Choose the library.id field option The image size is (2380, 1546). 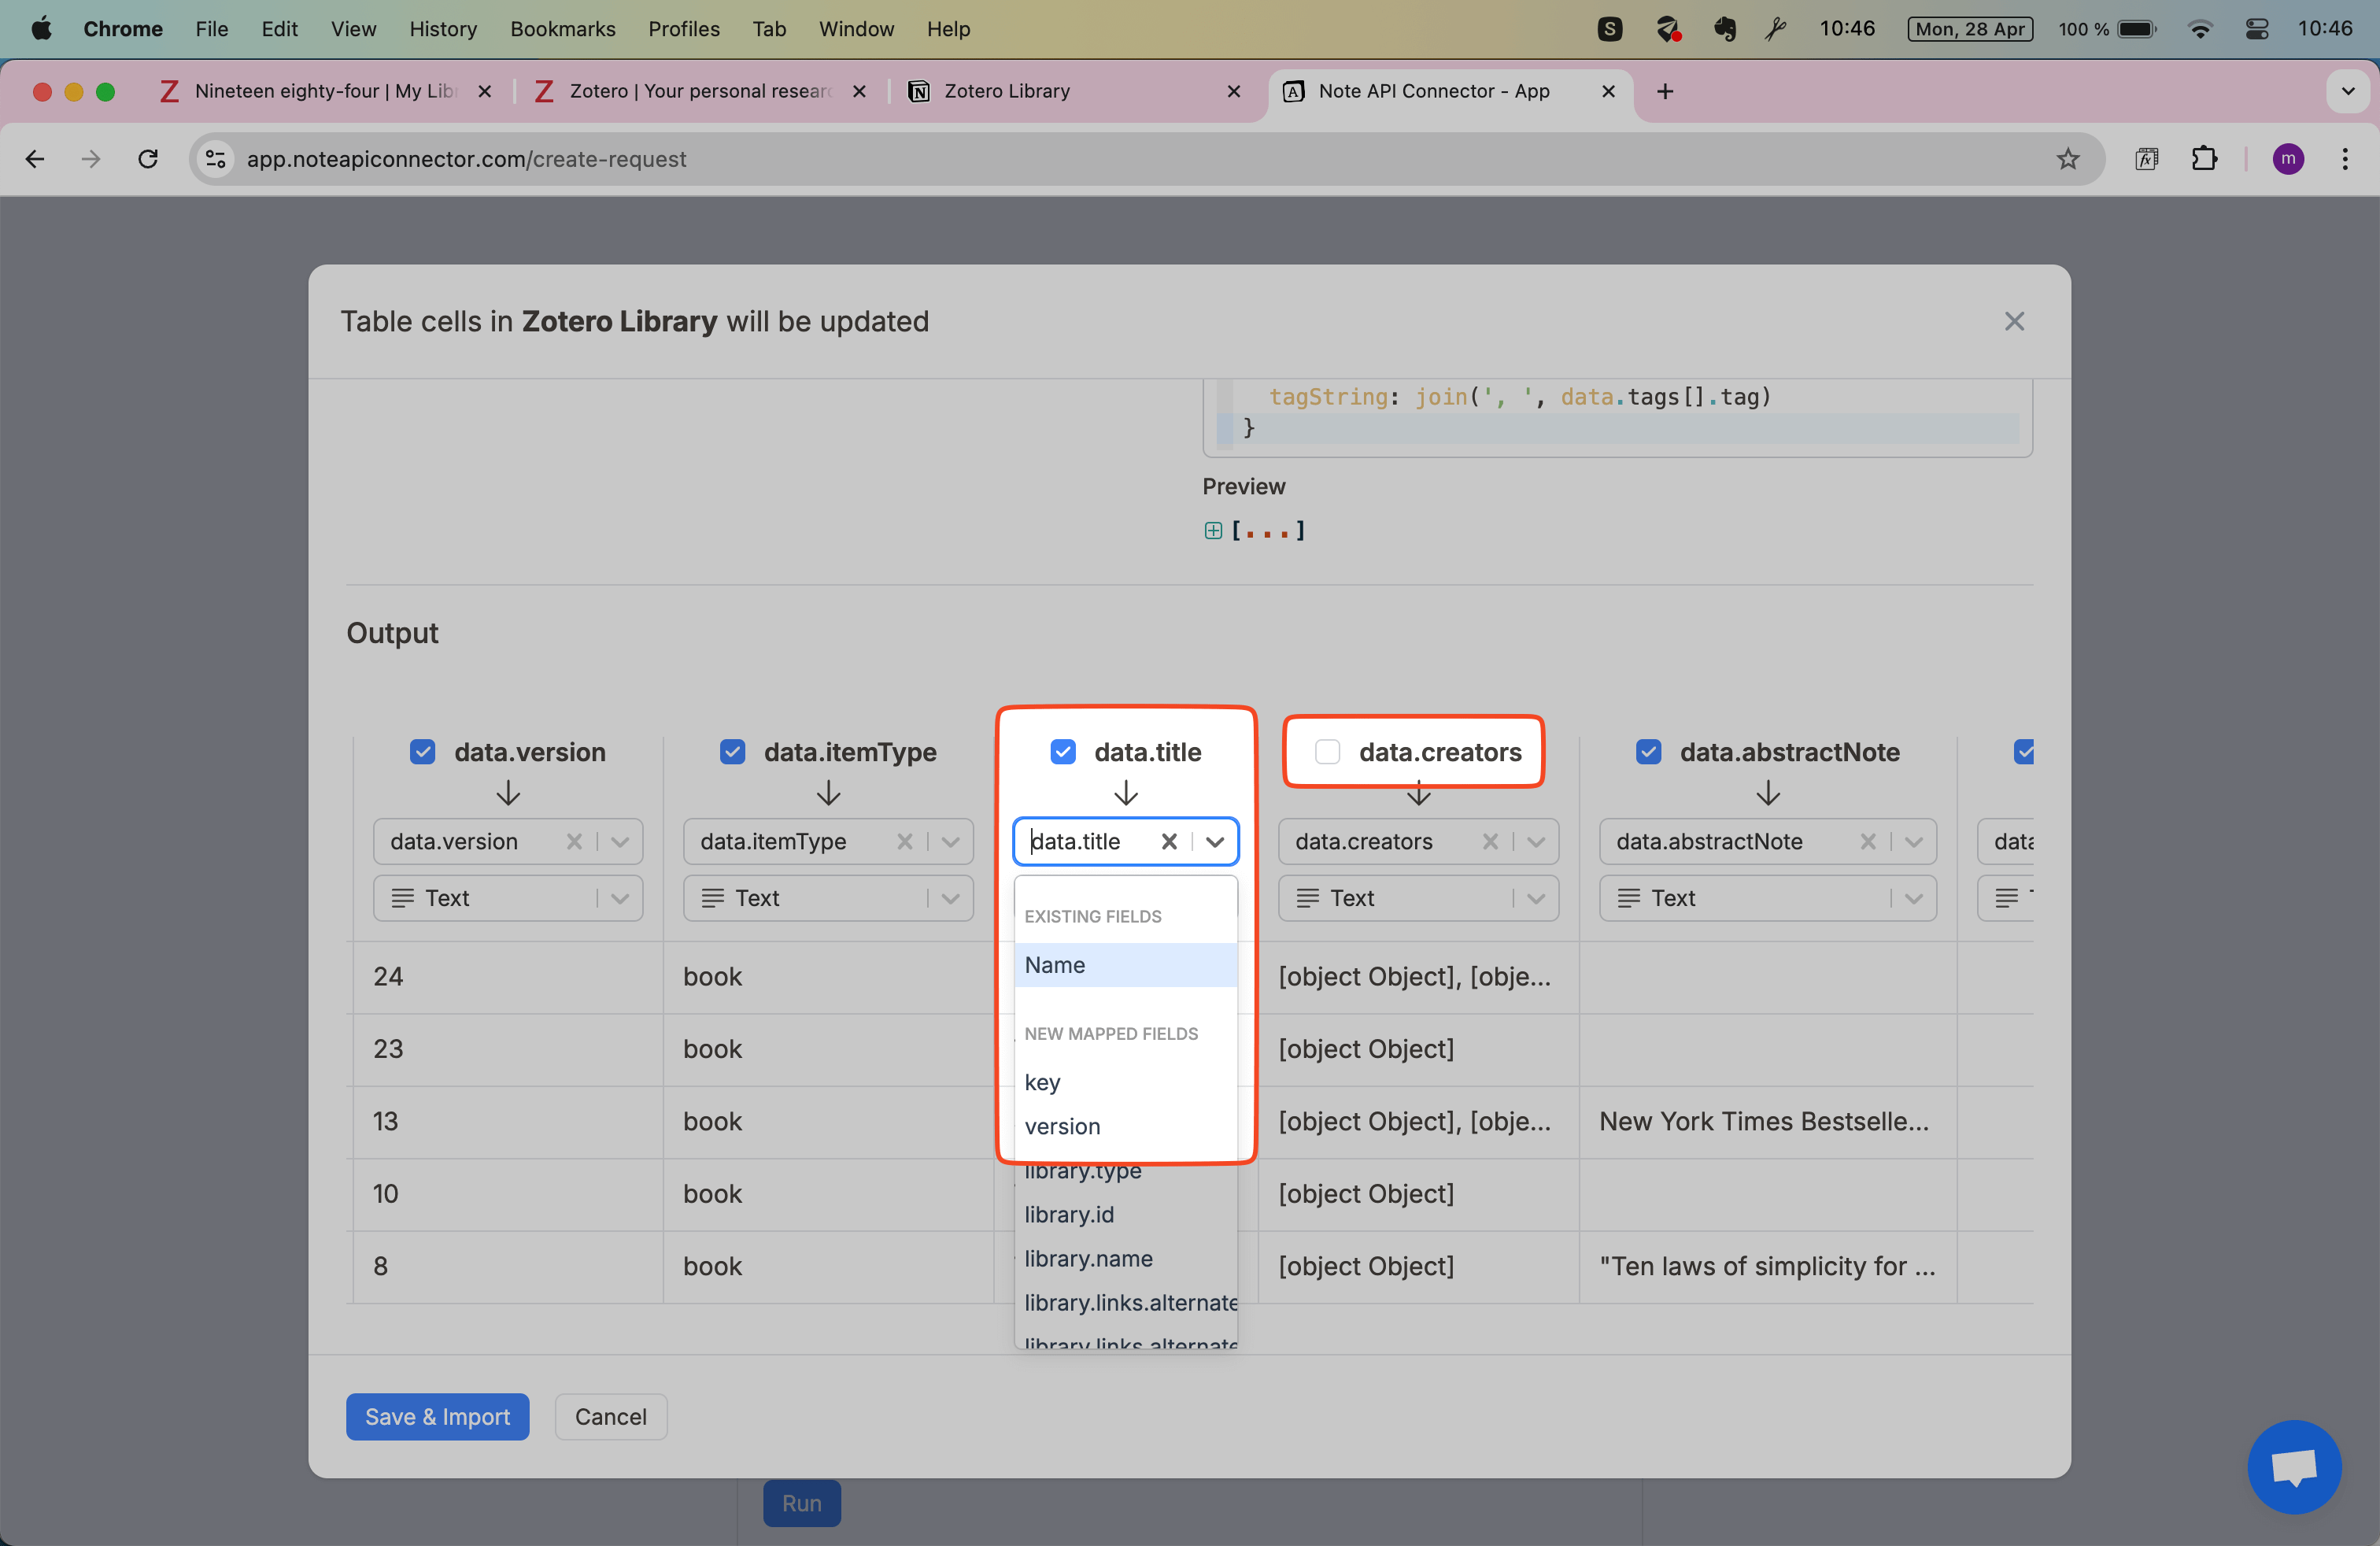pyautogui.click(x=1126, y=1214)
